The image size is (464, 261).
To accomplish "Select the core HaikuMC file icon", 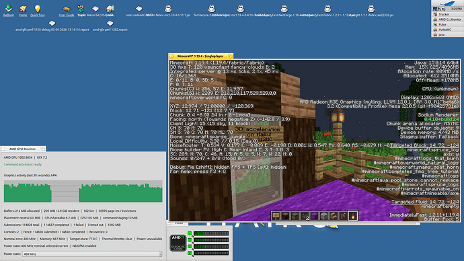I will click(x=139, y=9).
